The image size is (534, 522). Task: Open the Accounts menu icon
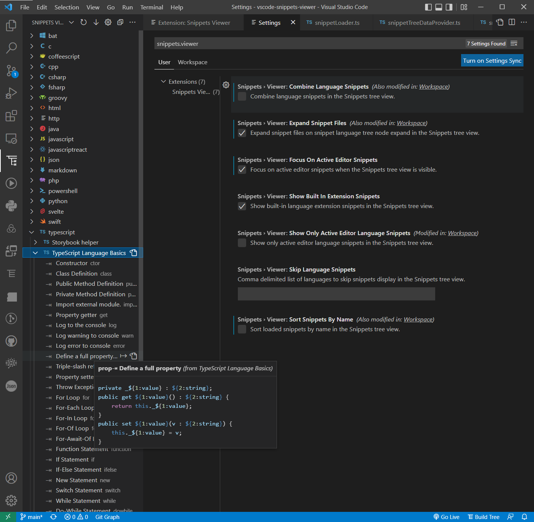(11, 478)
